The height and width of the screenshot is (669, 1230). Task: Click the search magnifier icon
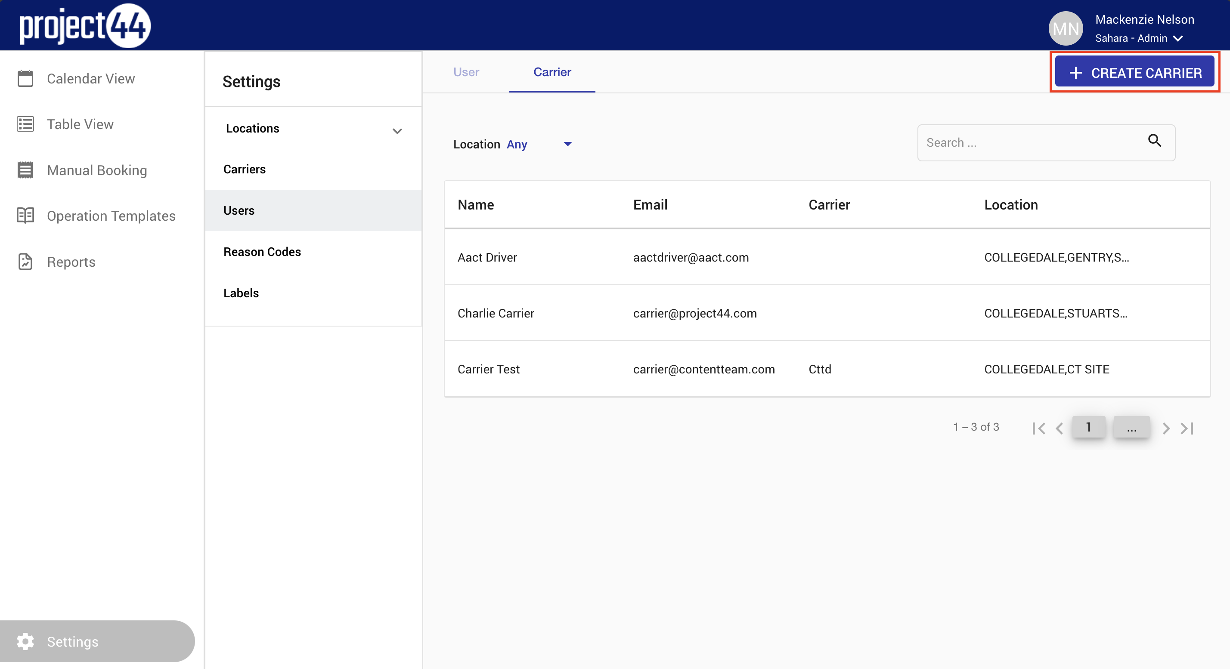click(x=1155, y=141)
